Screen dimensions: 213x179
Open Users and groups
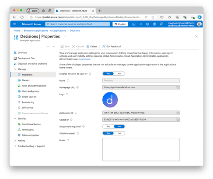pos(31,91)
